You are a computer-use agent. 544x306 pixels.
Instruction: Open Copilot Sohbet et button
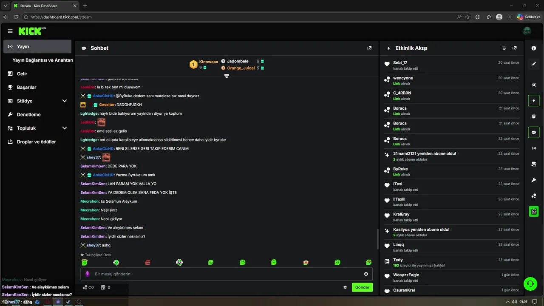click(528, 17)
